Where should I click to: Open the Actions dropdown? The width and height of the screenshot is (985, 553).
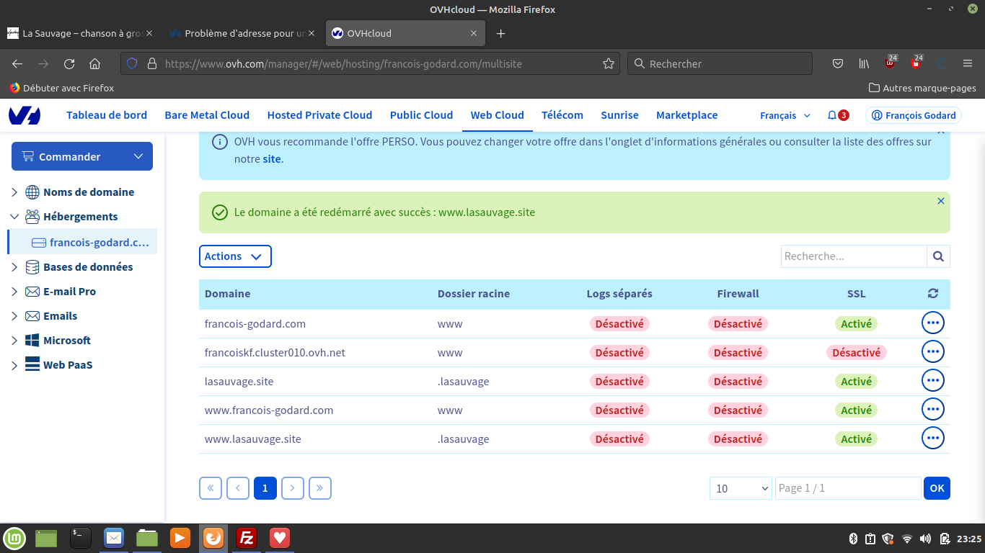click(235, 256)
